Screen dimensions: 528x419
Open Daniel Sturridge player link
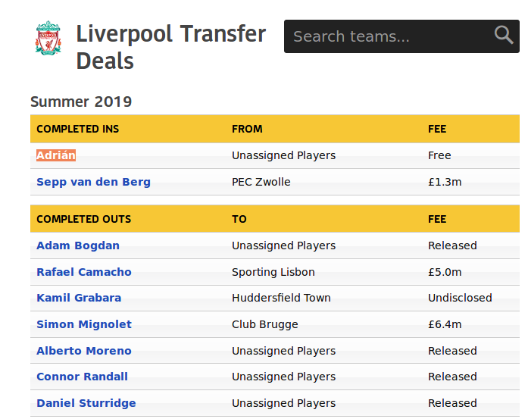coord(86,403)
